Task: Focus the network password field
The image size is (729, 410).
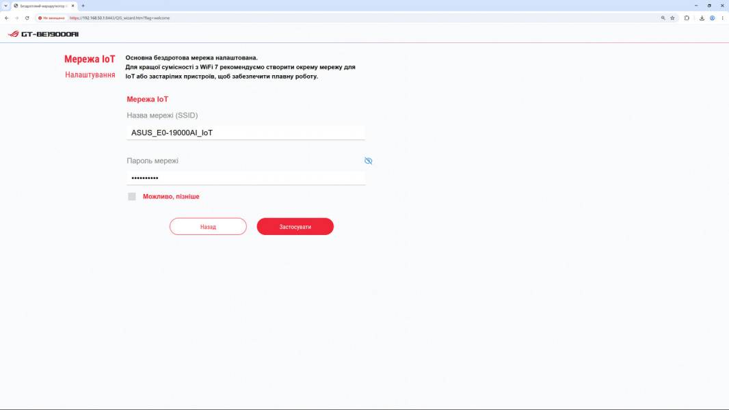Action: (246, 178)
